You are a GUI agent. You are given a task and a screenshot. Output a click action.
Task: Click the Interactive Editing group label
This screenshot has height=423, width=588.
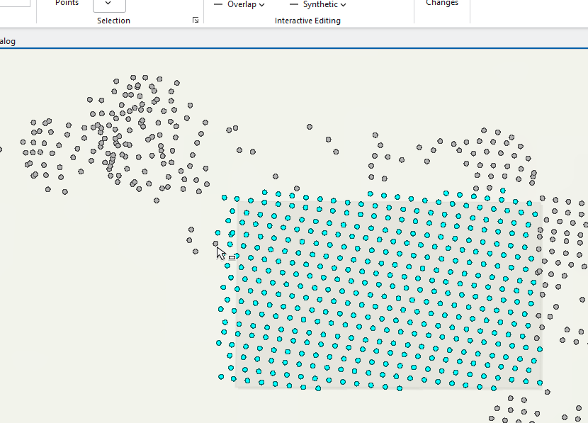307,21
